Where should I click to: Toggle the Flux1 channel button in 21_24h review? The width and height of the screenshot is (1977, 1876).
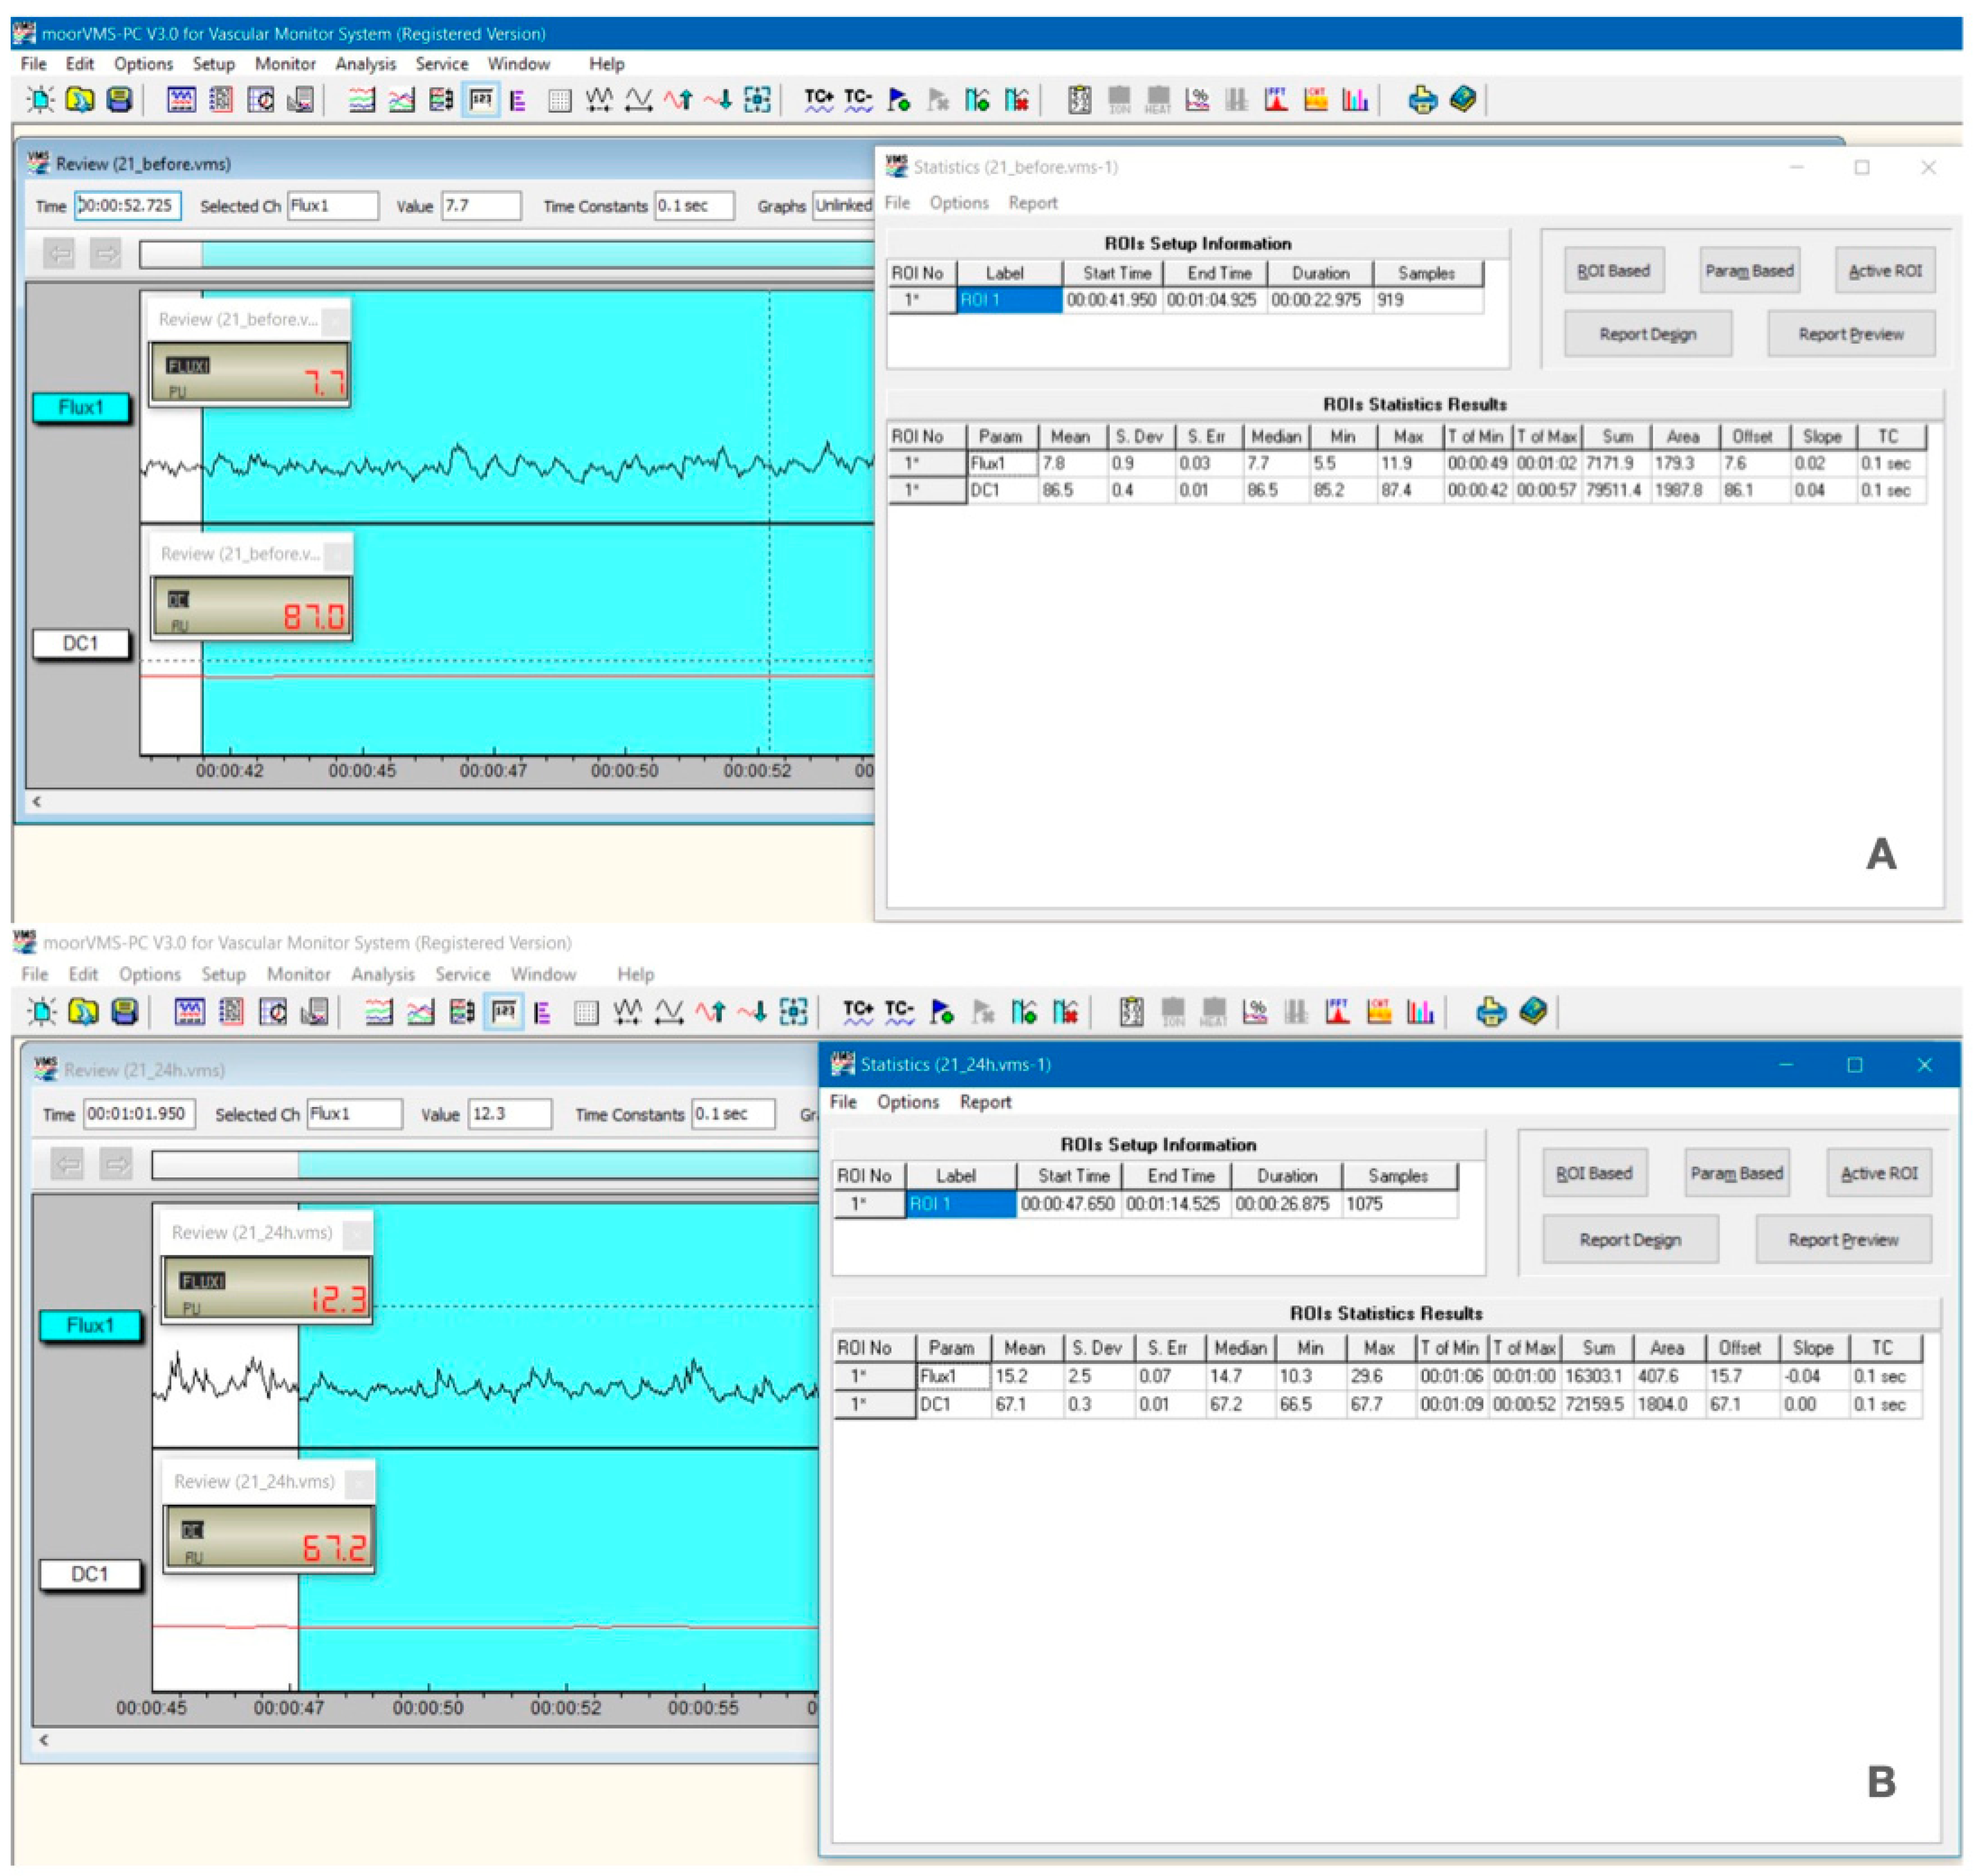click(90, 1325)
